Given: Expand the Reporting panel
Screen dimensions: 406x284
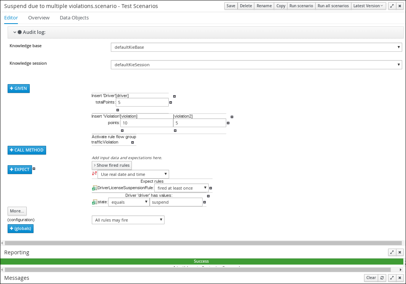Looking at the screenshot, I should pos(392,252).
